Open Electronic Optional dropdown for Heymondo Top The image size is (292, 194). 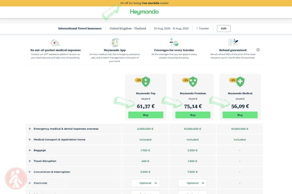point(145,183)
